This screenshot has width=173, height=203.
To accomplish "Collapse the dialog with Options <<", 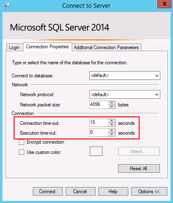I will pos(149,192).
